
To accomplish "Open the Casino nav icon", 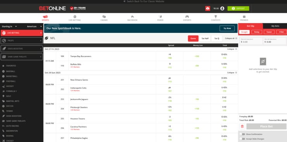I will pos(104,17).
